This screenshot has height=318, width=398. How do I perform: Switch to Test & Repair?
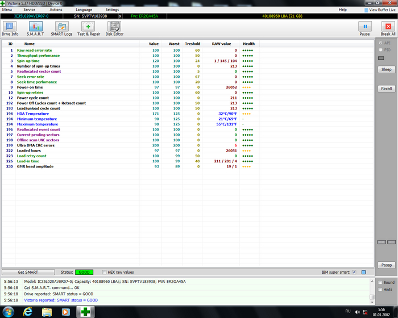click(x=89, y=28)
